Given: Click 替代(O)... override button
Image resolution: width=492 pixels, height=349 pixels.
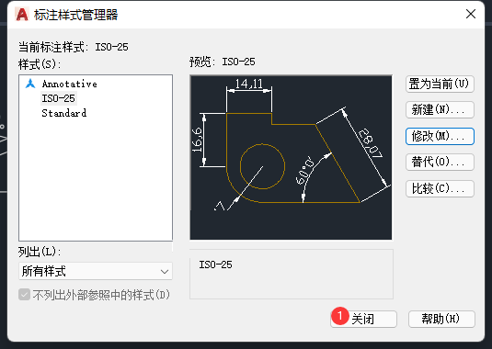Looking at the screenshot, I should point(440,162).
